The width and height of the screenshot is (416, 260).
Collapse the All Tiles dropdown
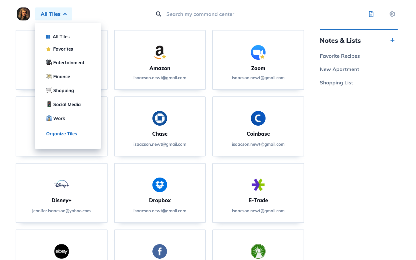coord(54,14)
